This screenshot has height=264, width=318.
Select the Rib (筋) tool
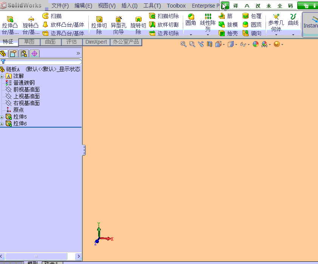[225, 16]
